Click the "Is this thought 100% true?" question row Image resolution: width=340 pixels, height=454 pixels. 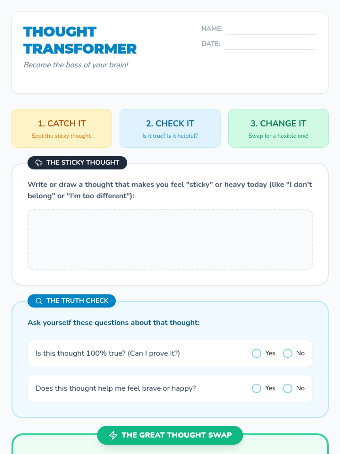170,353
